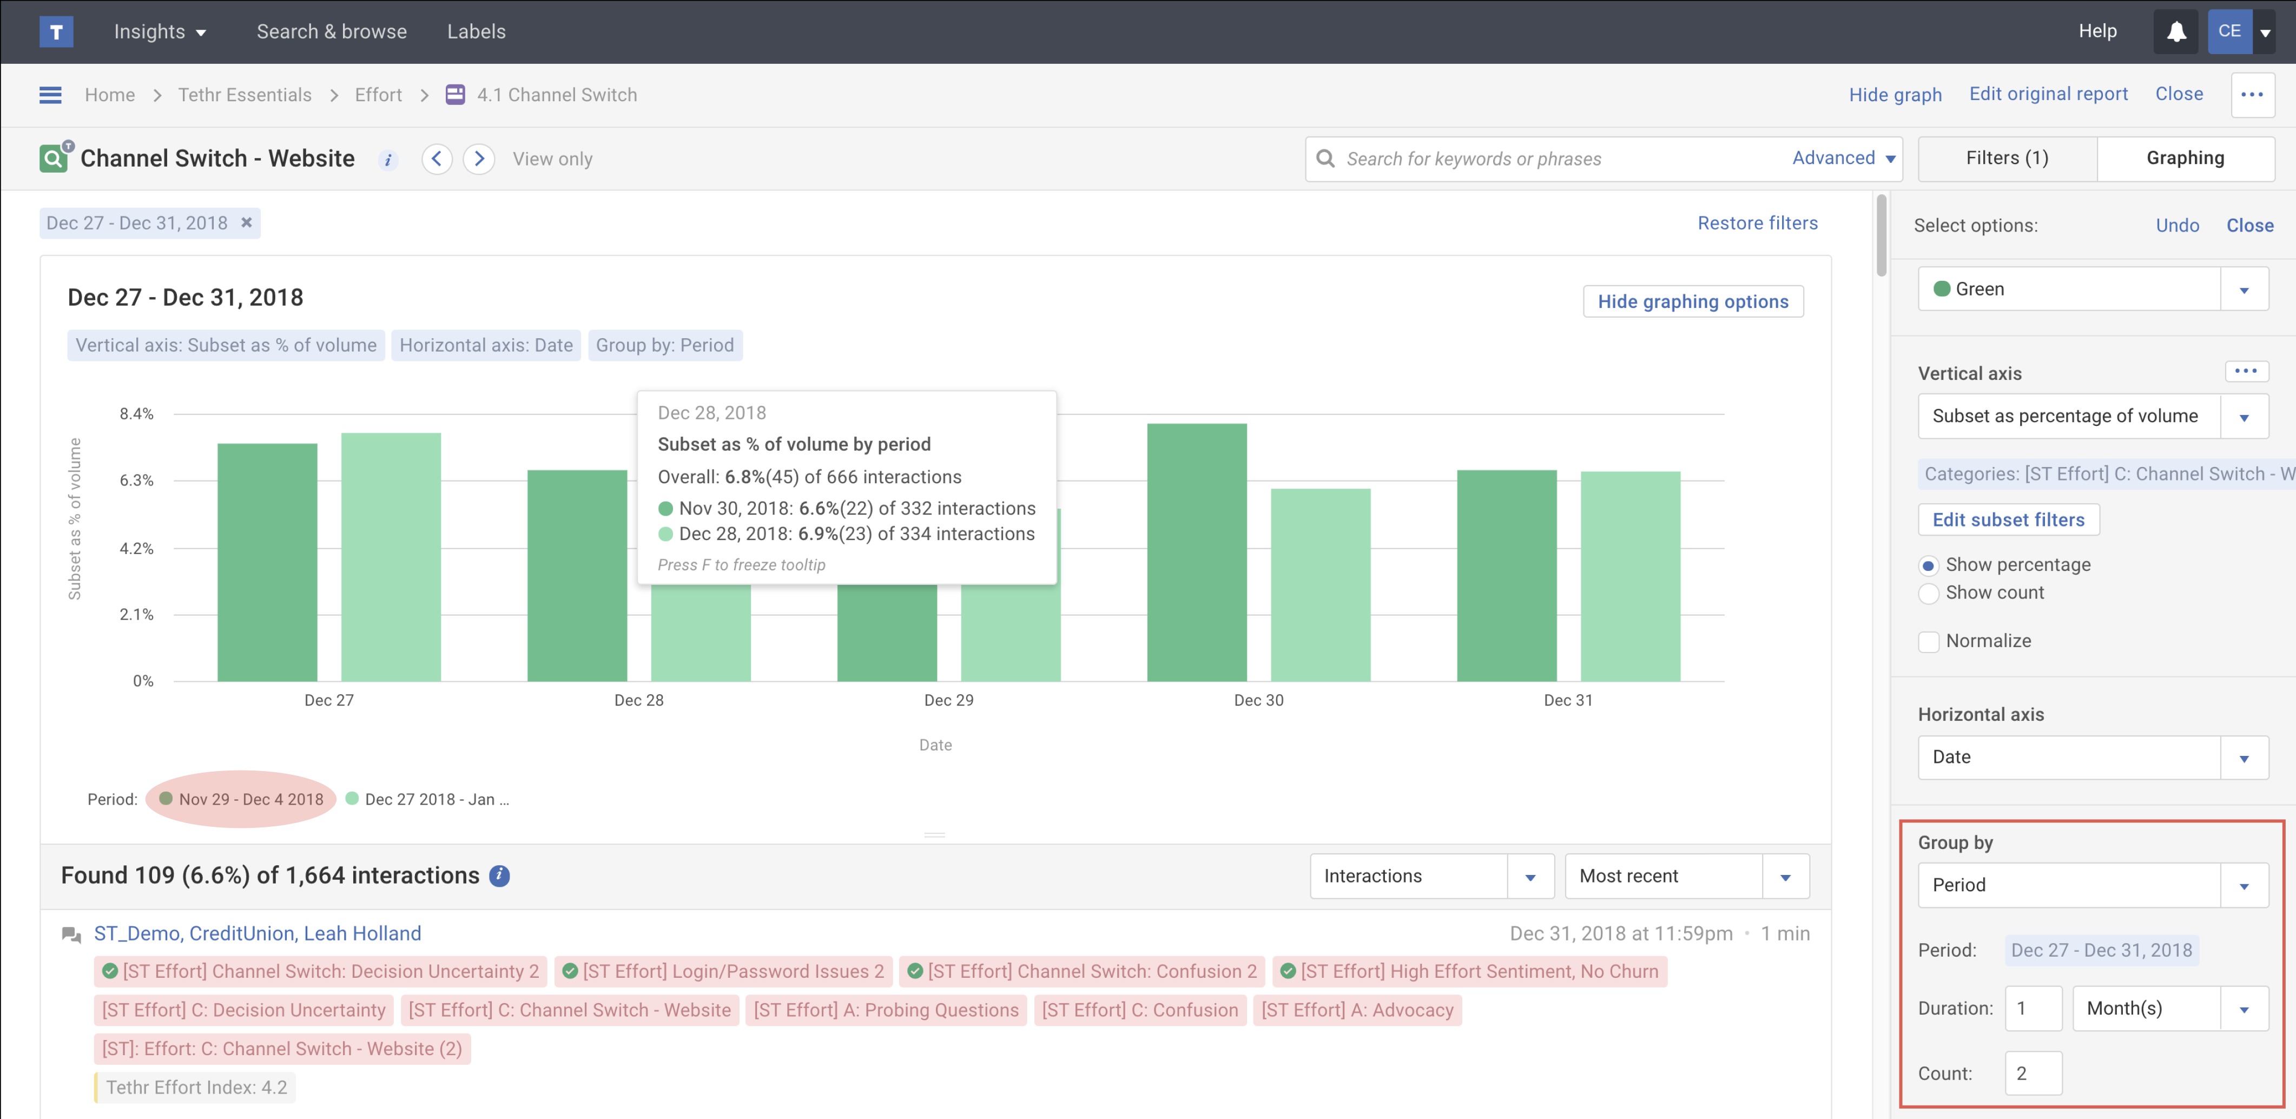Screen dimensions: 2296x1119
Task: Go to next report arrow
Action: click(479, 159)
